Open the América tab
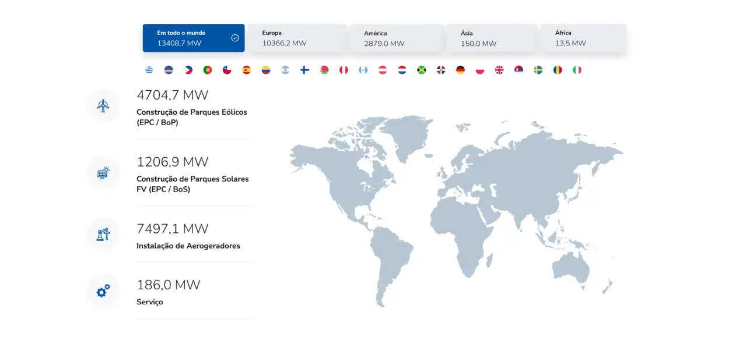This screenshot has height=362, width=739. 397,38
